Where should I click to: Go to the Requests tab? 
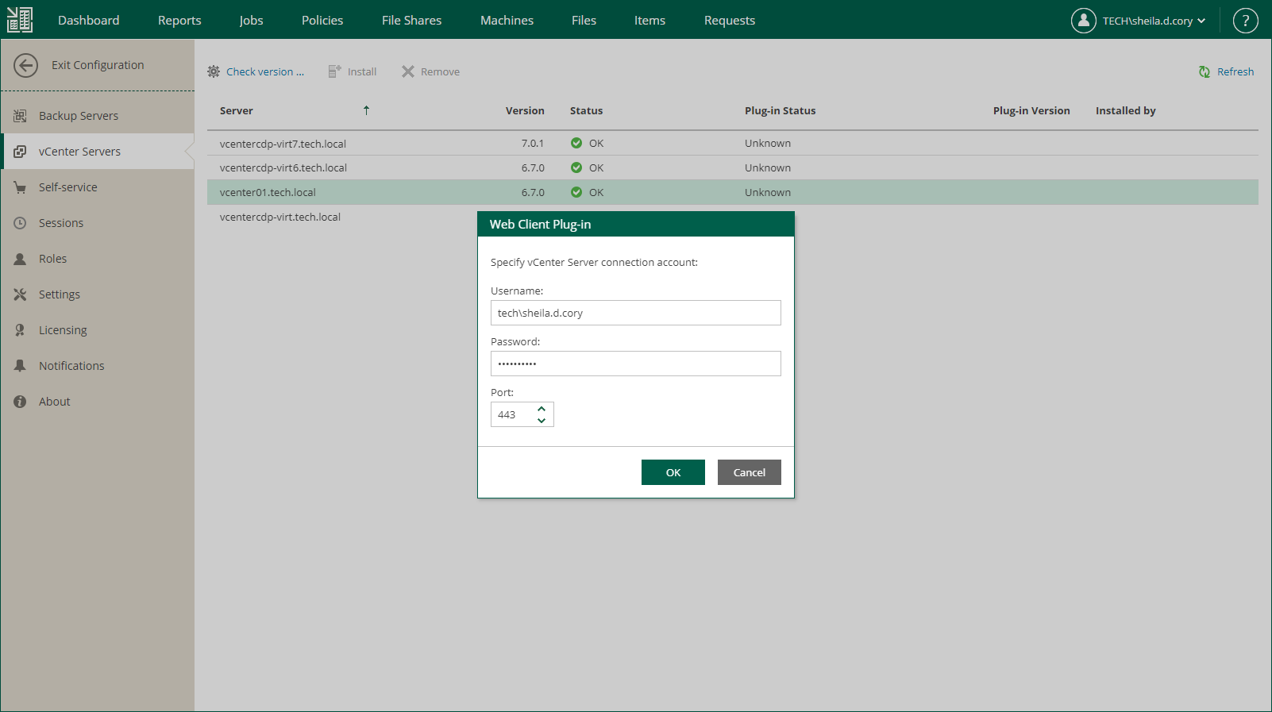click(x=730, y=20)
